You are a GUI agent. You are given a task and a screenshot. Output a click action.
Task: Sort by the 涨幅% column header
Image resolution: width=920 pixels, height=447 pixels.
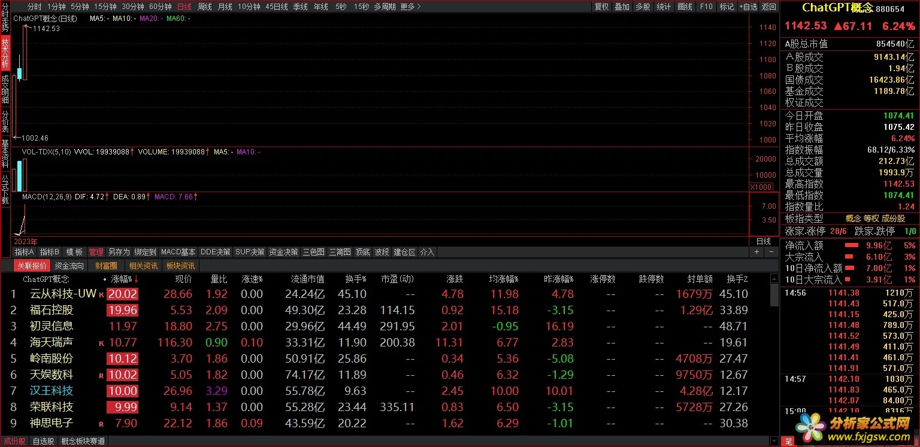click(122, 279)
